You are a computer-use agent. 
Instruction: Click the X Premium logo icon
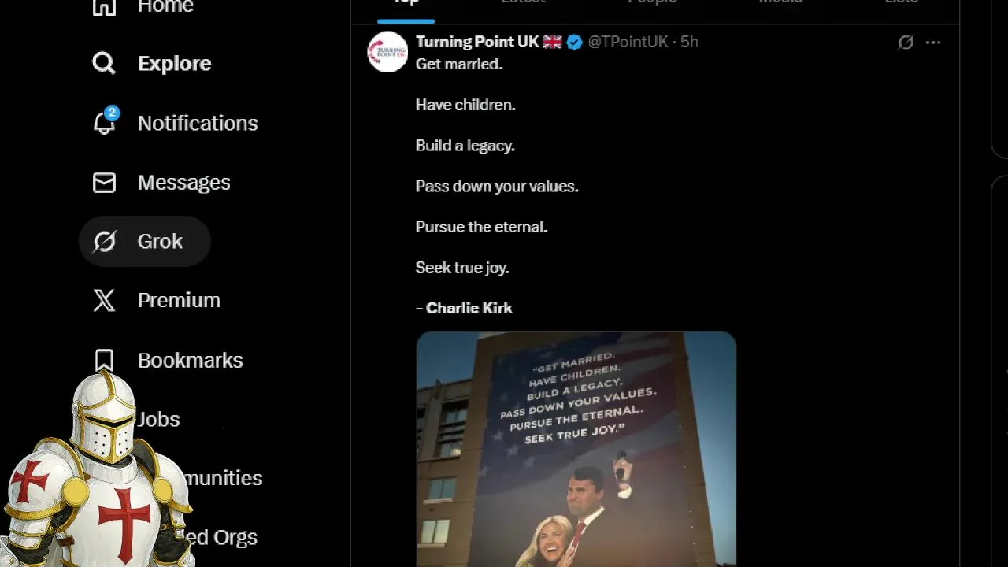tap(104, 300)
